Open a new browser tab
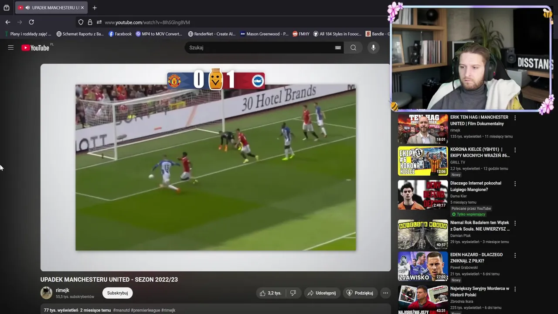The width and height of the screenshot is (558, 314). (x=95, y=8)
